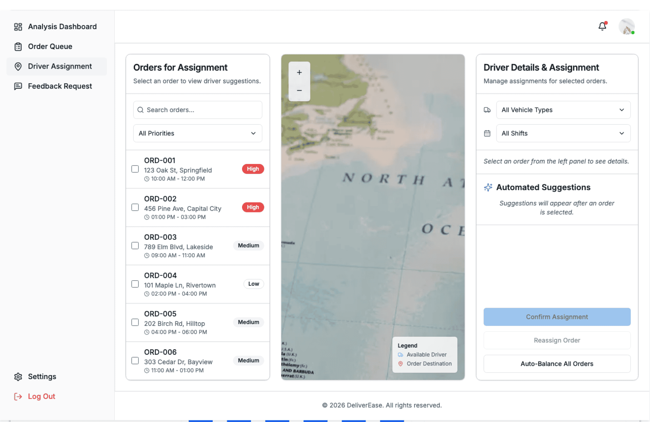This screenshot has height=422, width=650.
Task: Click the Settings gear icon
Action: [18, 377]
